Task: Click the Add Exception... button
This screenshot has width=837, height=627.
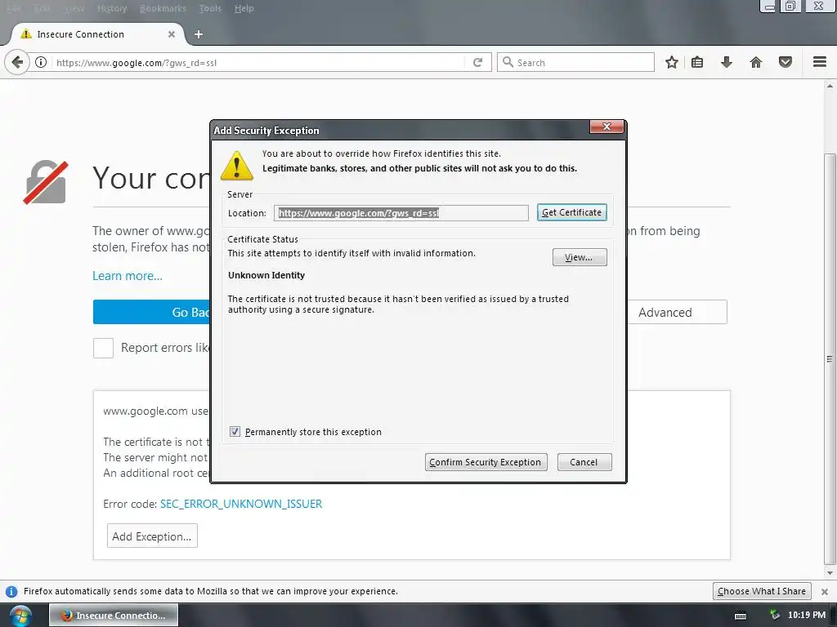Action: pos(152,536)
